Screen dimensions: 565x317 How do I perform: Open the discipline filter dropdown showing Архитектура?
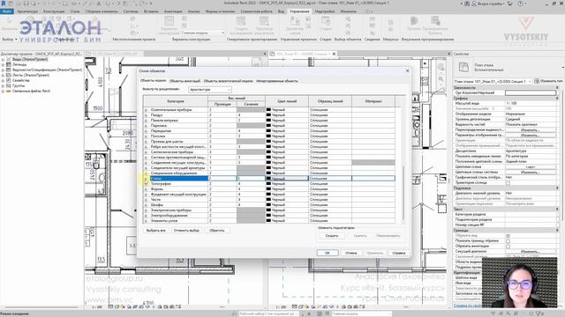210,89
